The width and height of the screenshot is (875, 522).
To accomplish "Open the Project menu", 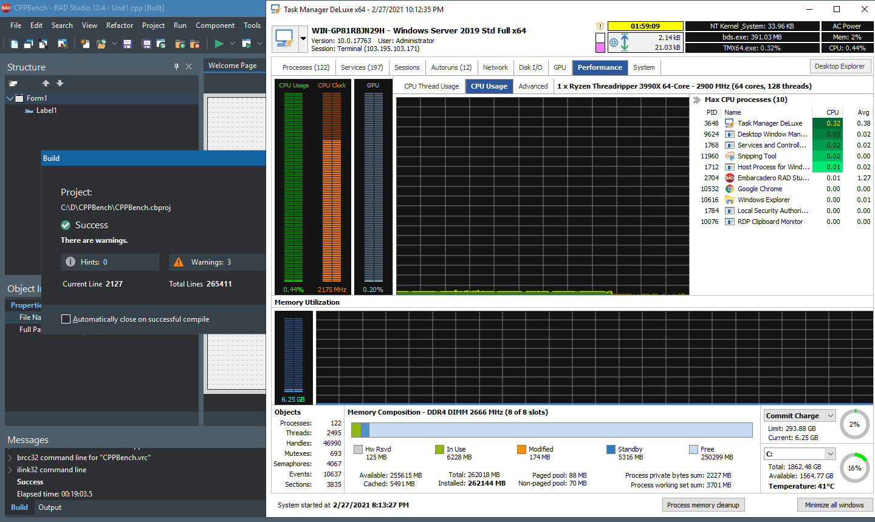I will coord(153,25).
